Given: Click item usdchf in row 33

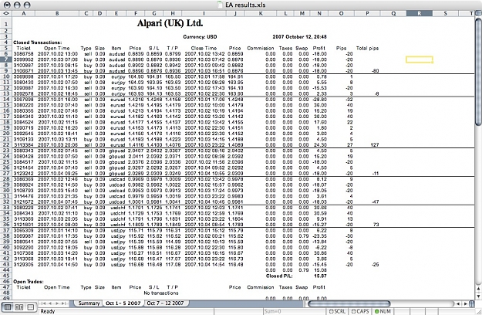Looking at the screenshot, I should pyautogui.click(x=118, y=208).
